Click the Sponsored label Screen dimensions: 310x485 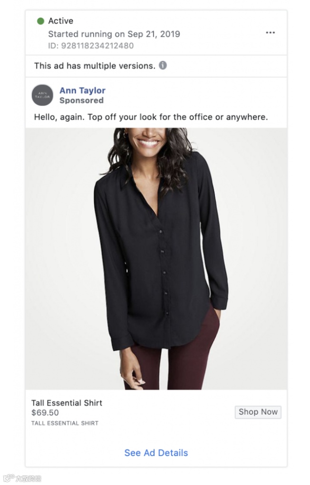click(x=81, y=100)
